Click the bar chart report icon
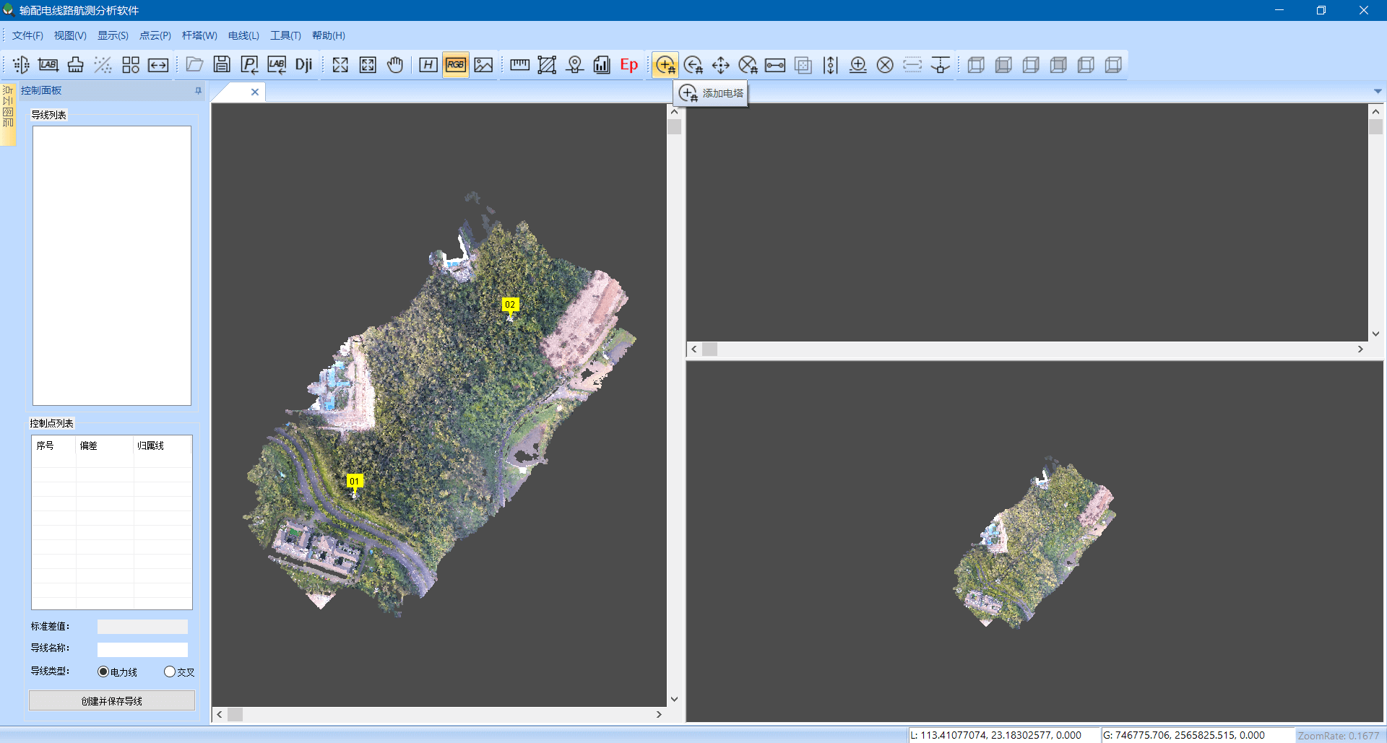Image resolution: width=1387 pixels, height=743 pixels. tap(602, 65)
